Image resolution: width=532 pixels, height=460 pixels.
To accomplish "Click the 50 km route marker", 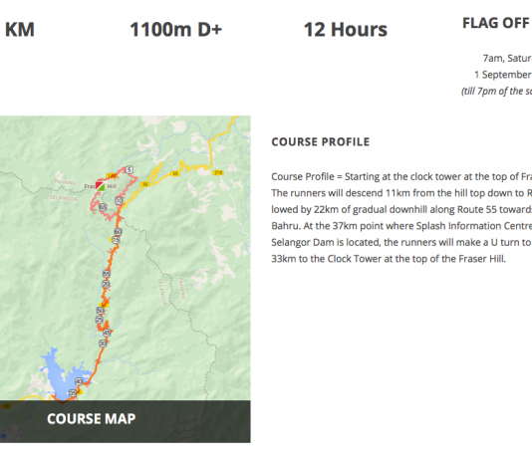I will 100,311.
